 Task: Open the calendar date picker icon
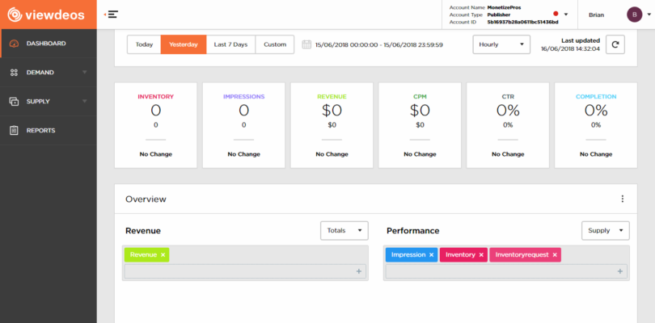point(306,44)
